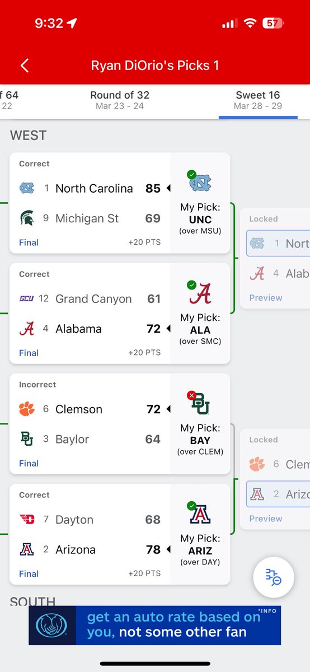Open Final link for North Carolina game
Viewport: 310px width, 672px height.
coord(29,242)
